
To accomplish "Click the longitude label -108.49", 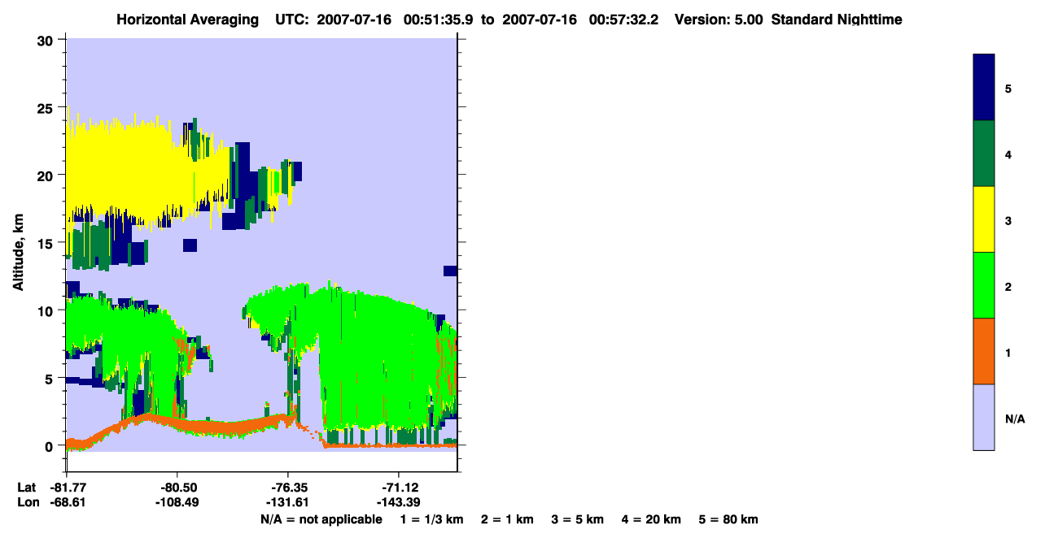I will click(177, 502).
